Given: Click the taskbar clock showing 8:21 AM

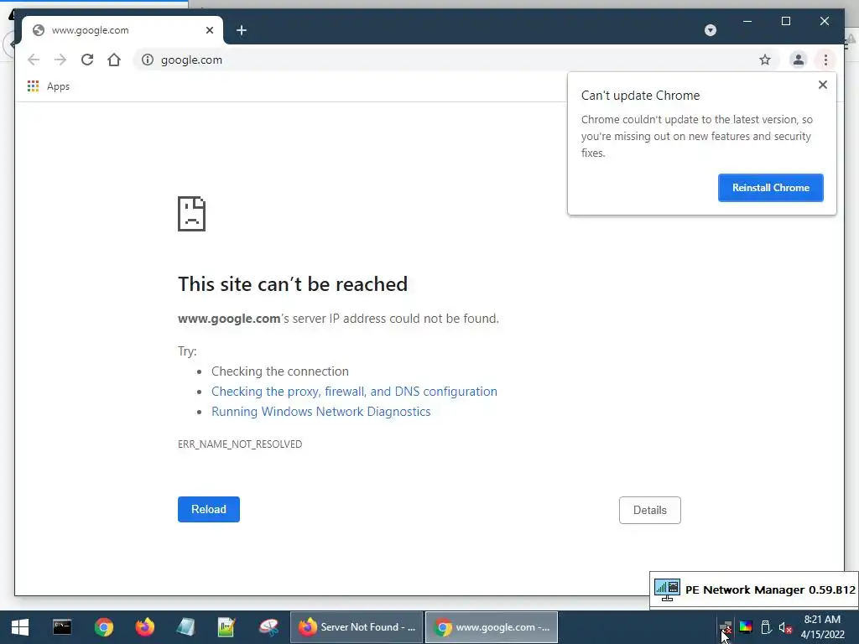Looking at the screenshot, I should [x=822, y=627].
